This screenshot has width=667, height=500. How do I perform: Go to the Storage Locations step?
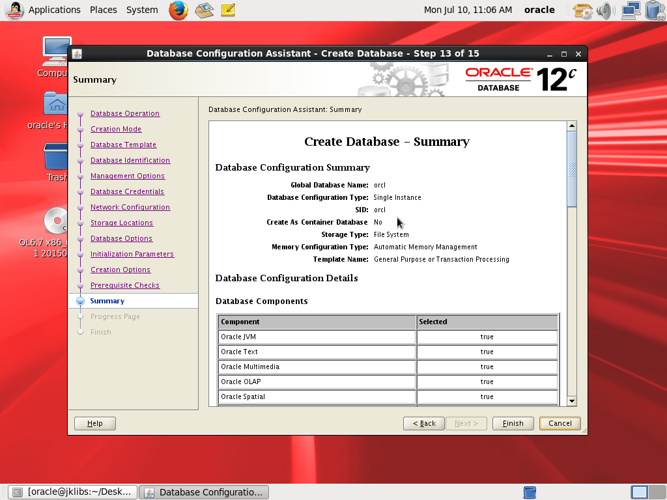[122, 223]
